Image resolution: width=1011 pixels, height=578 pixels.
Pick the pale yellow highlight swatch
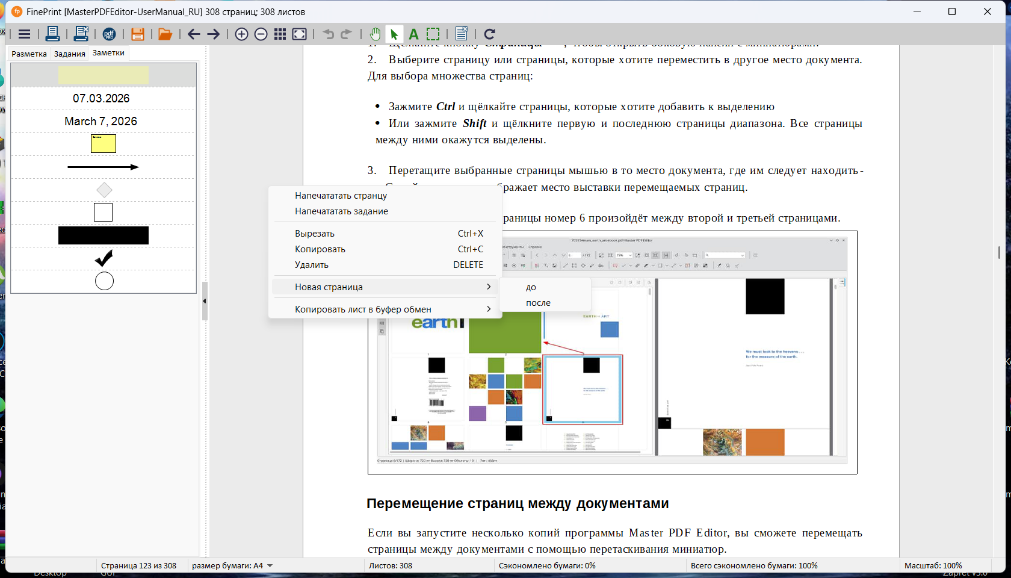click(x=104, y=75)
